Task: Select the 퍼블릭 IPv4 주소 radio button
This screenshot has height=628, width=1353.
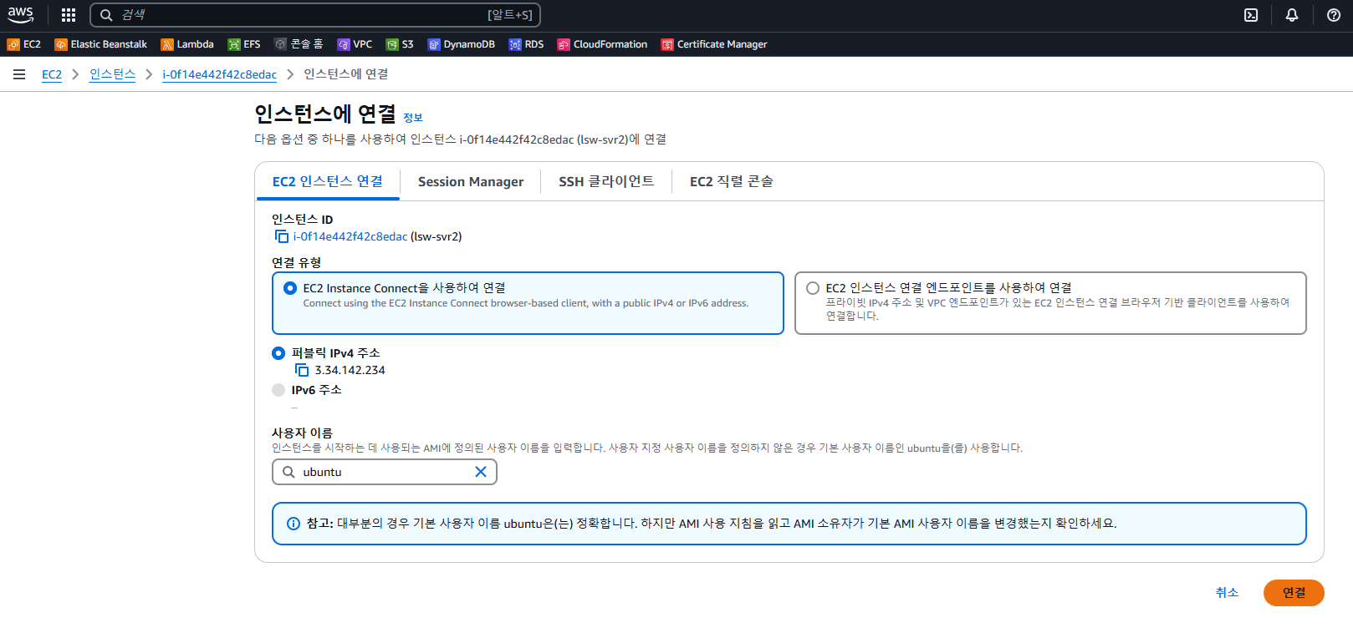Action: click(x=278, y=353)
